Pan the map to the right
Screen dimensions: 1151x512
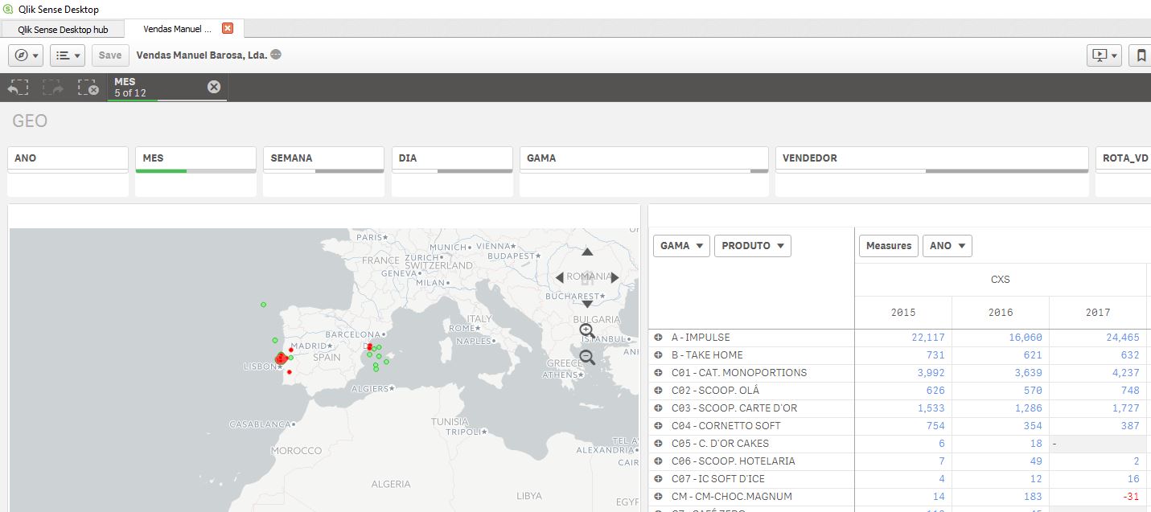(x=615, y=278)
